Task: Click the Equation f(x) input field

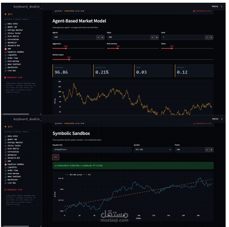Action: coord(92,150)
